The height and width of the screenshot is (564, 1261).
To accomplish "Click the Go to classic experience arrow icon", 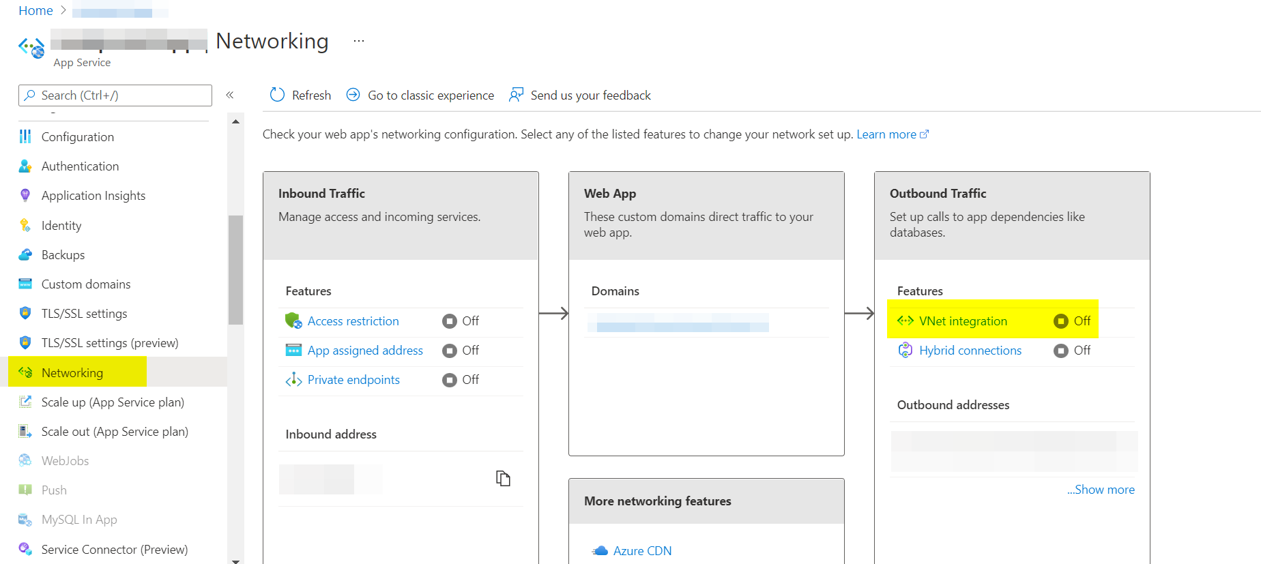I will coord(353,95).
